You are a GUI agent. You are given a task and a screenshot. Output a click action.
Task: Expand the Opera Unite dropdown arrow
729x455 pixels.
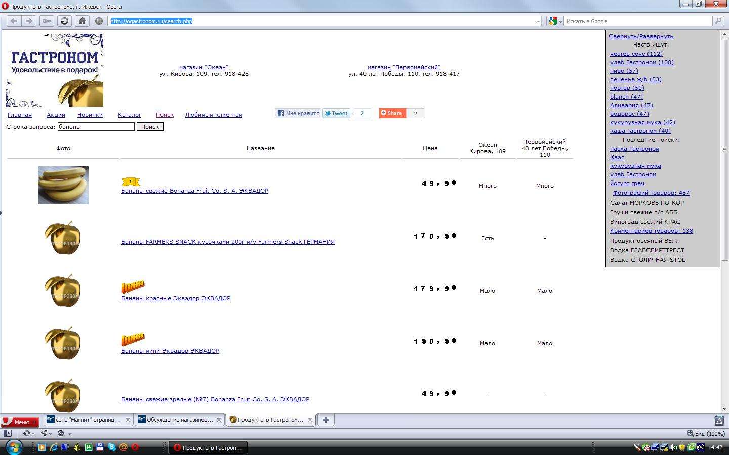(x=50, y=433)
